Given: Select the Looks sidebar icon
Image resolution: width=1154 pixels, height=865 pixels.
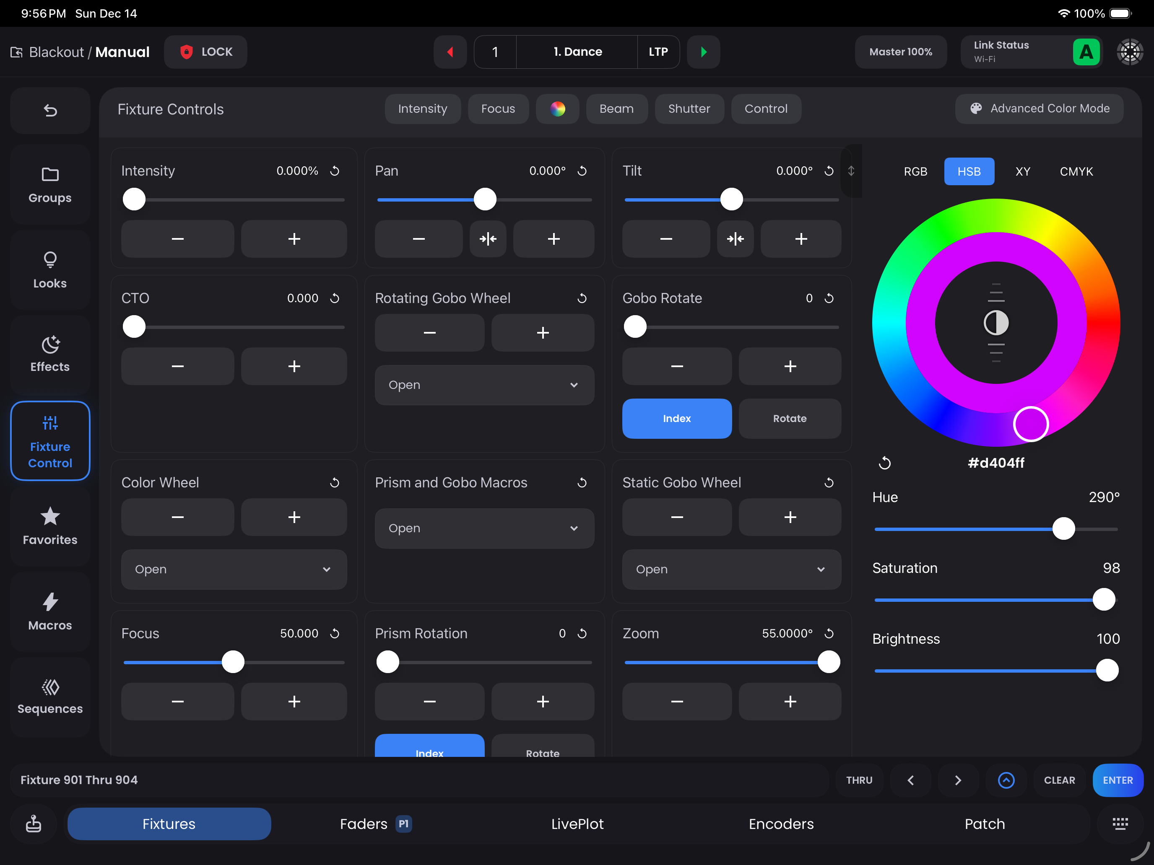Looking at the screenshot, I should 49,269.
